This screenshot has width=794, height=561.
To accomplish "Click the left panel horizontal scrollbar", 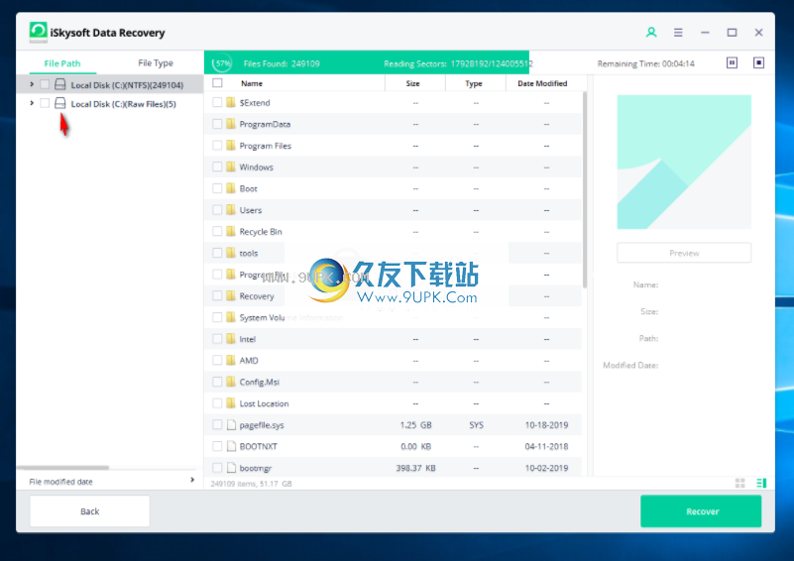I will [x=63, y=467].
